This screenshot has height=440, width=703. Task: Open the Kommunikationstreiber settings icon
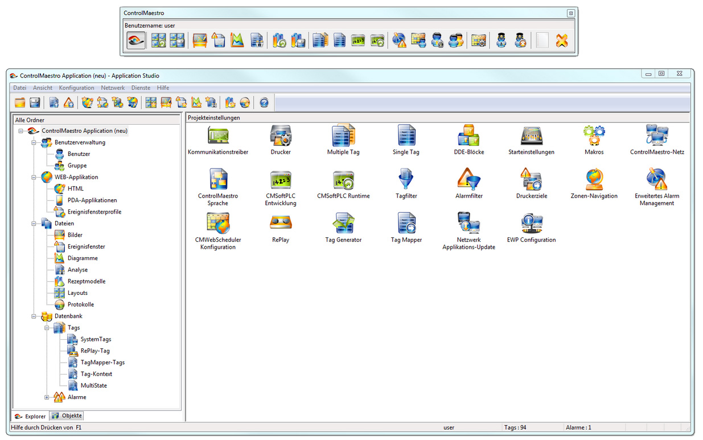click(x=218, y=135)
